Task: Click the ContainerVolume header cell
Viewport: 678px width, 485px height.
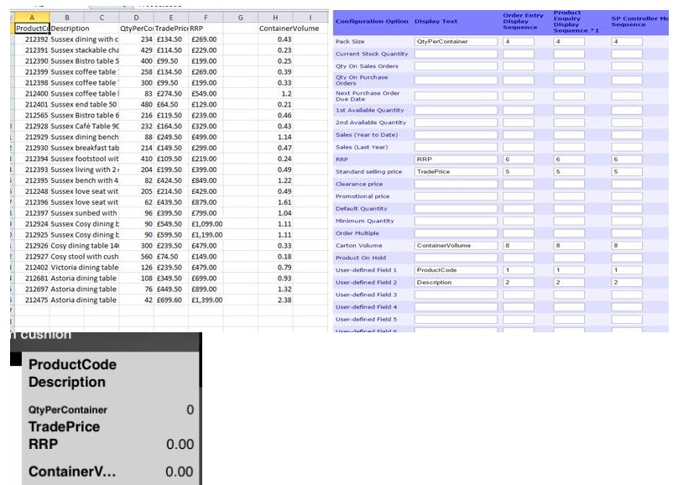Action: tap(289, 29)
